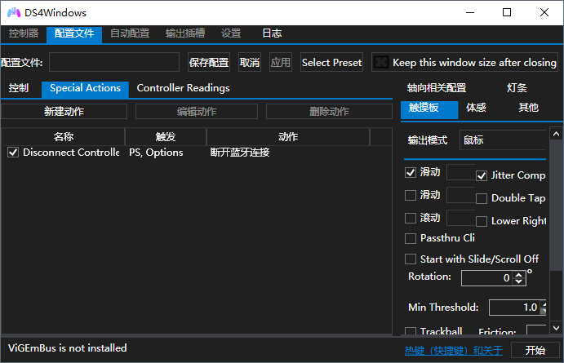The image size is (564, 363).
Task: Sort by the 名称 column header
Action: (64, 136)
